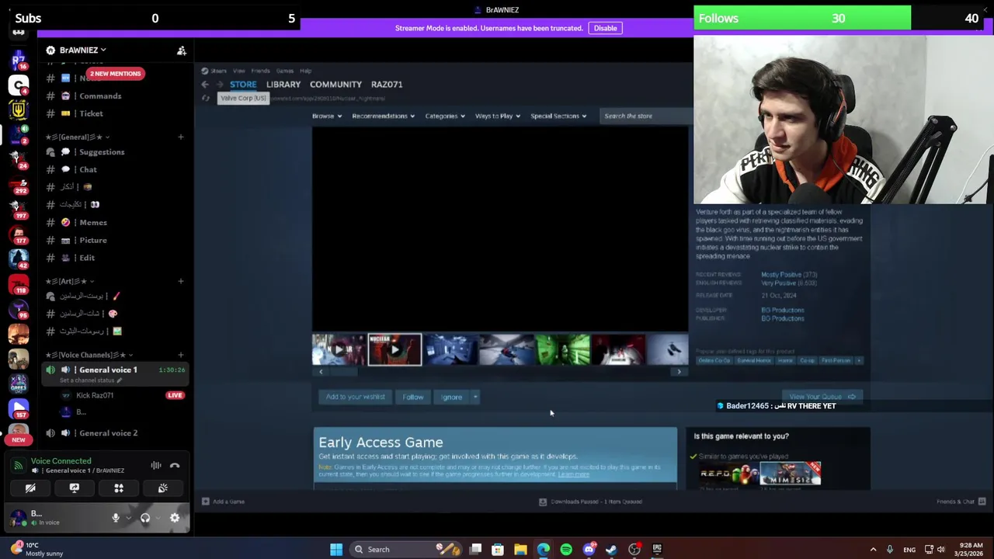Mute microphone in Discord user panel
This screenshot has height=559, width=994.
[x=116, y=518]
